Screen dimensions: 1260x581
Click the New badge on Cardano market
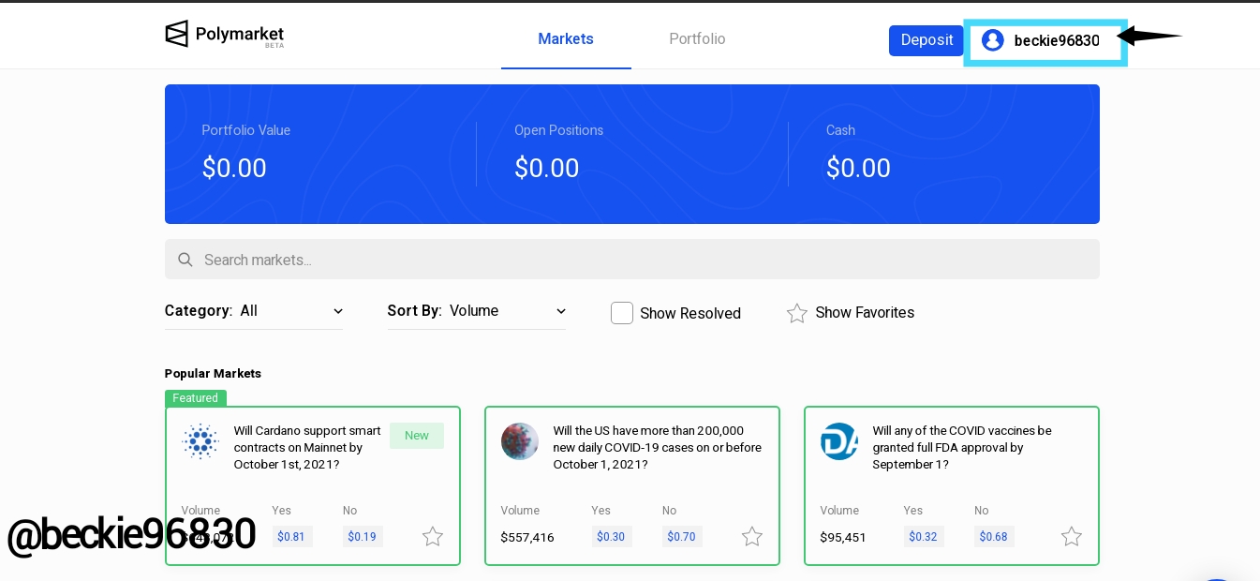click(417, 436)
